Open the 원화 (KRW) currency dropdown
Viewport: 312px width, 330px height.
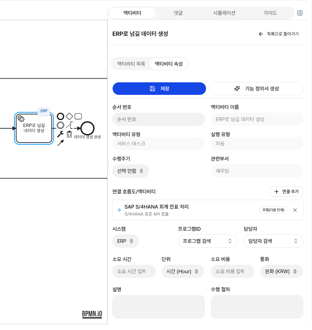[281, 271]
